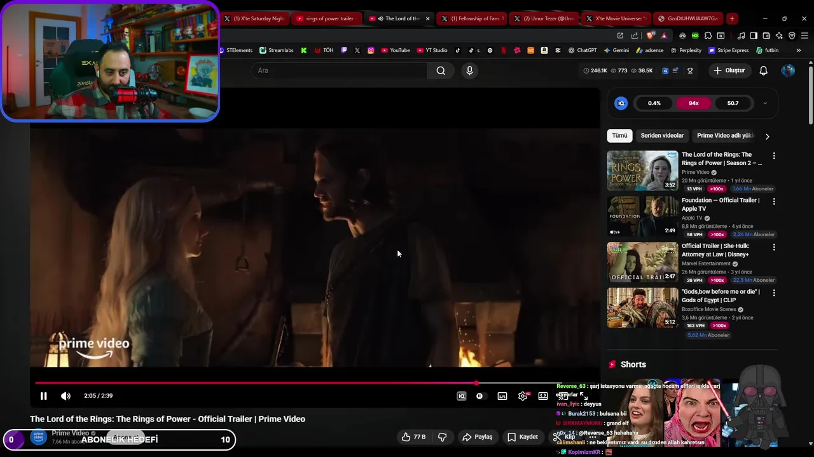Switch to Fellowship of Fans tab

[x=472, y=18]
